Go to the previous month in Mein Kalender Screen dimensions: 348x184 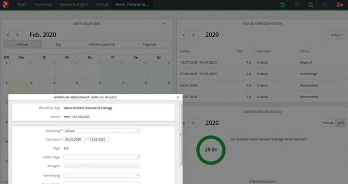tap(8, 35)
